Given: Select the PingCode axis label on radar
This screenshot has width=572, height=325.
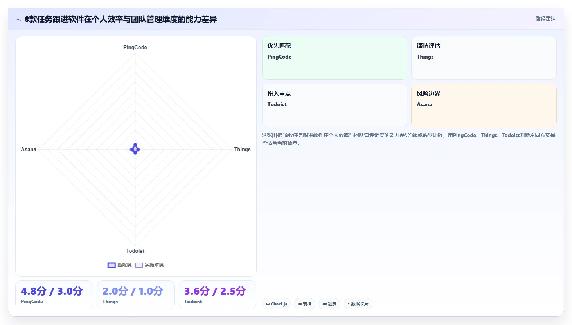Looking at the screenshot, I should [135, 47].
